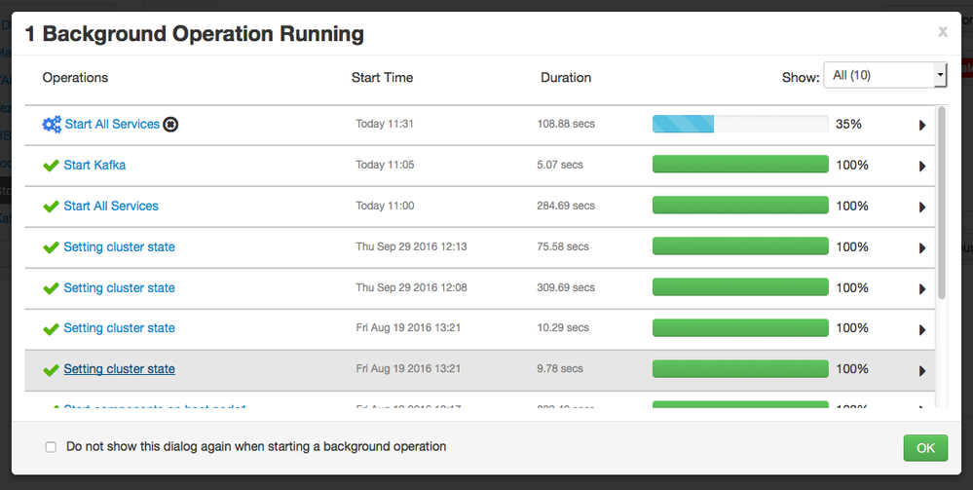Open the Show filter dropdown

coord(884,75)
